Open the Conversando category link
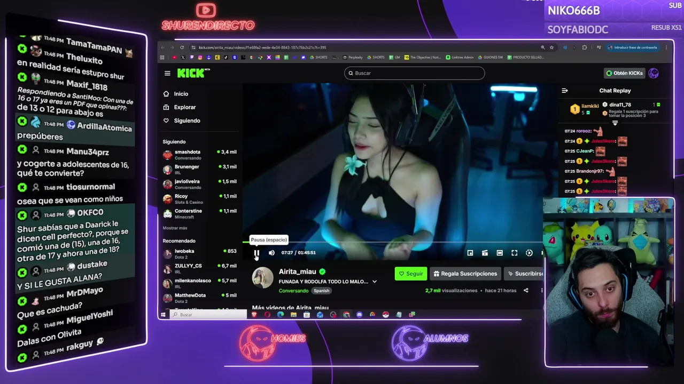This screenshot has width=684, height=384. (293, 291)
